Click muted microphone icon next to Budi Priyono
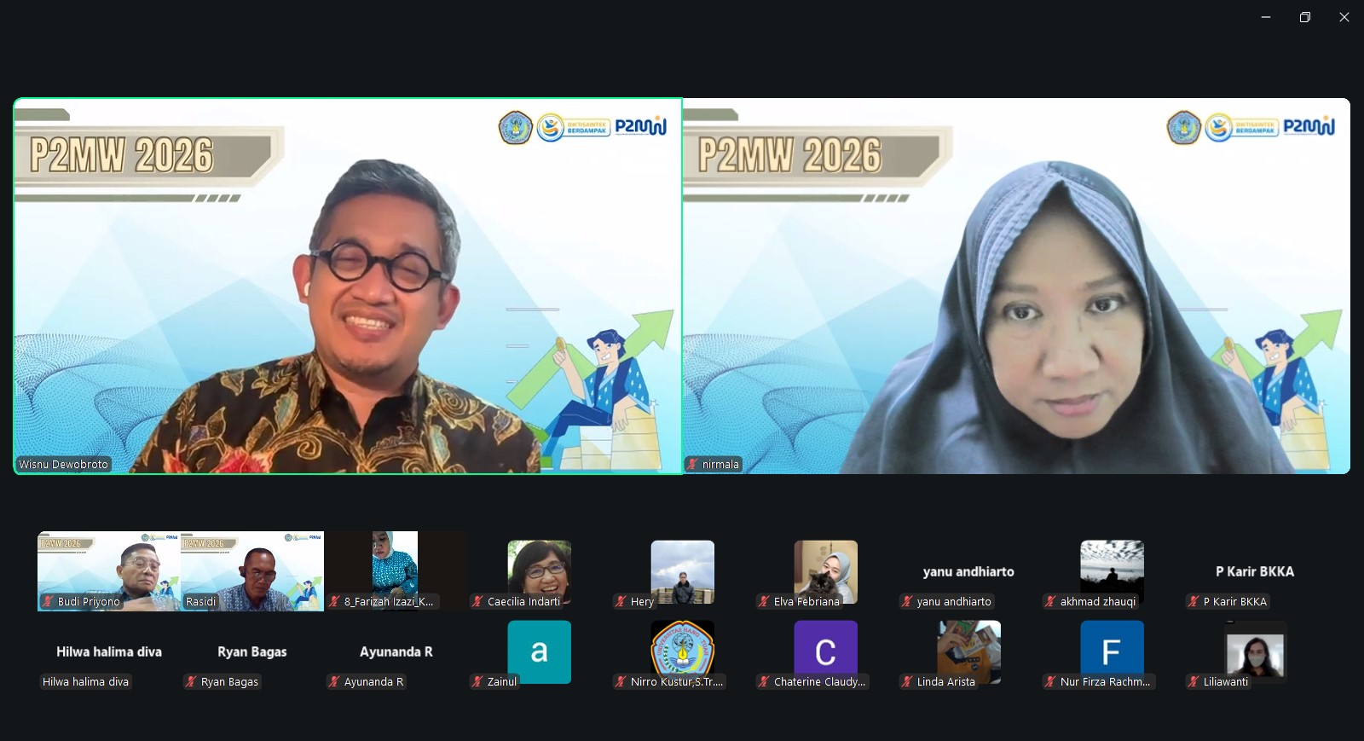 click(x=49, y=602)
